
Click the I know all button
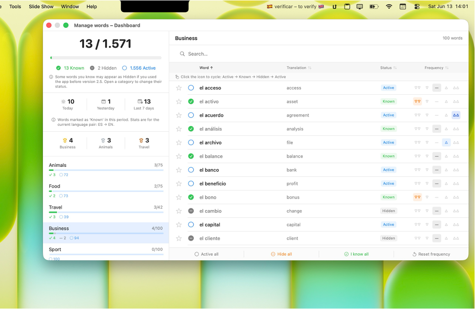point(357,254)
